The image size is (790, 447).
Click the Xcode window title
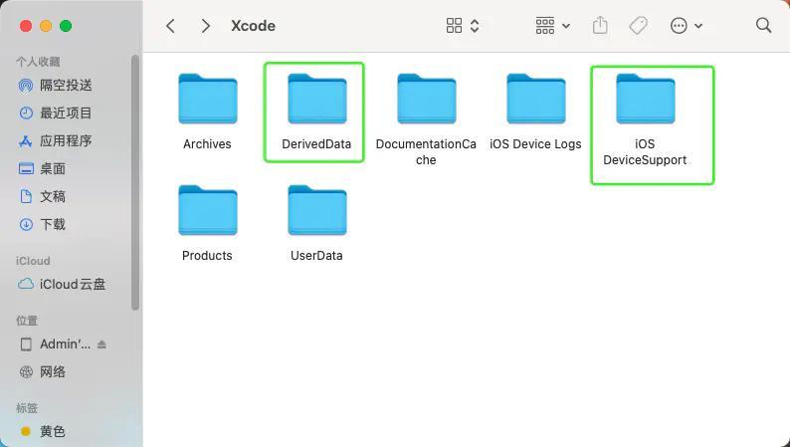(253, 26)
